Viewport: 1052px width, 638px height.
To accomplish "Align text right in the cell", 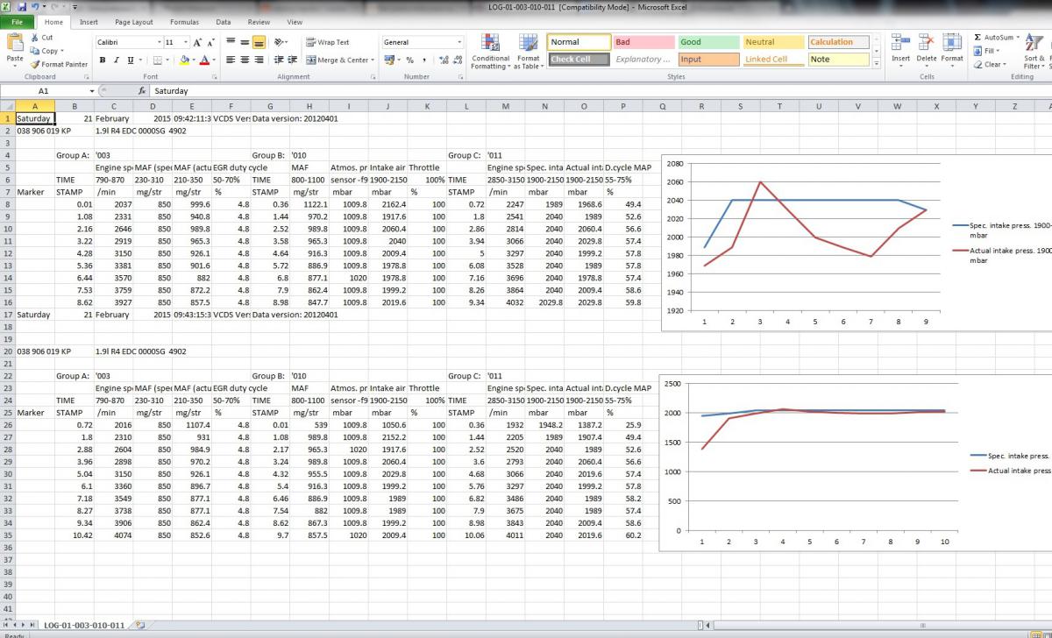I will 259,60.
